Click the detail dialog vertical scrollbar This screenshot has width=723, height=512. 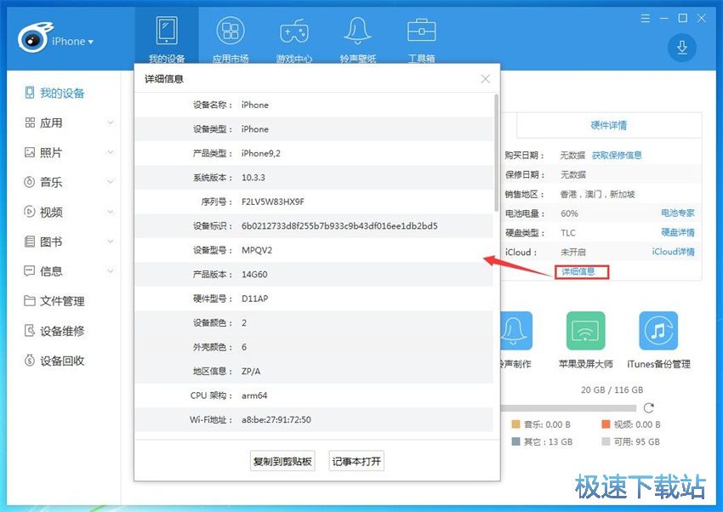pyautogui.click(x=496, y=152)
